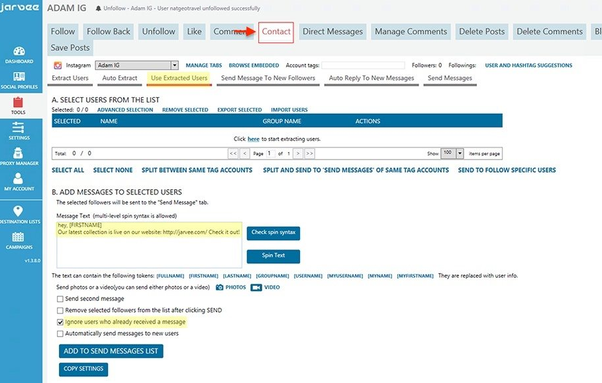
Task: Click the REMOVE SELECTED link
Action: [x=185, y=110]
